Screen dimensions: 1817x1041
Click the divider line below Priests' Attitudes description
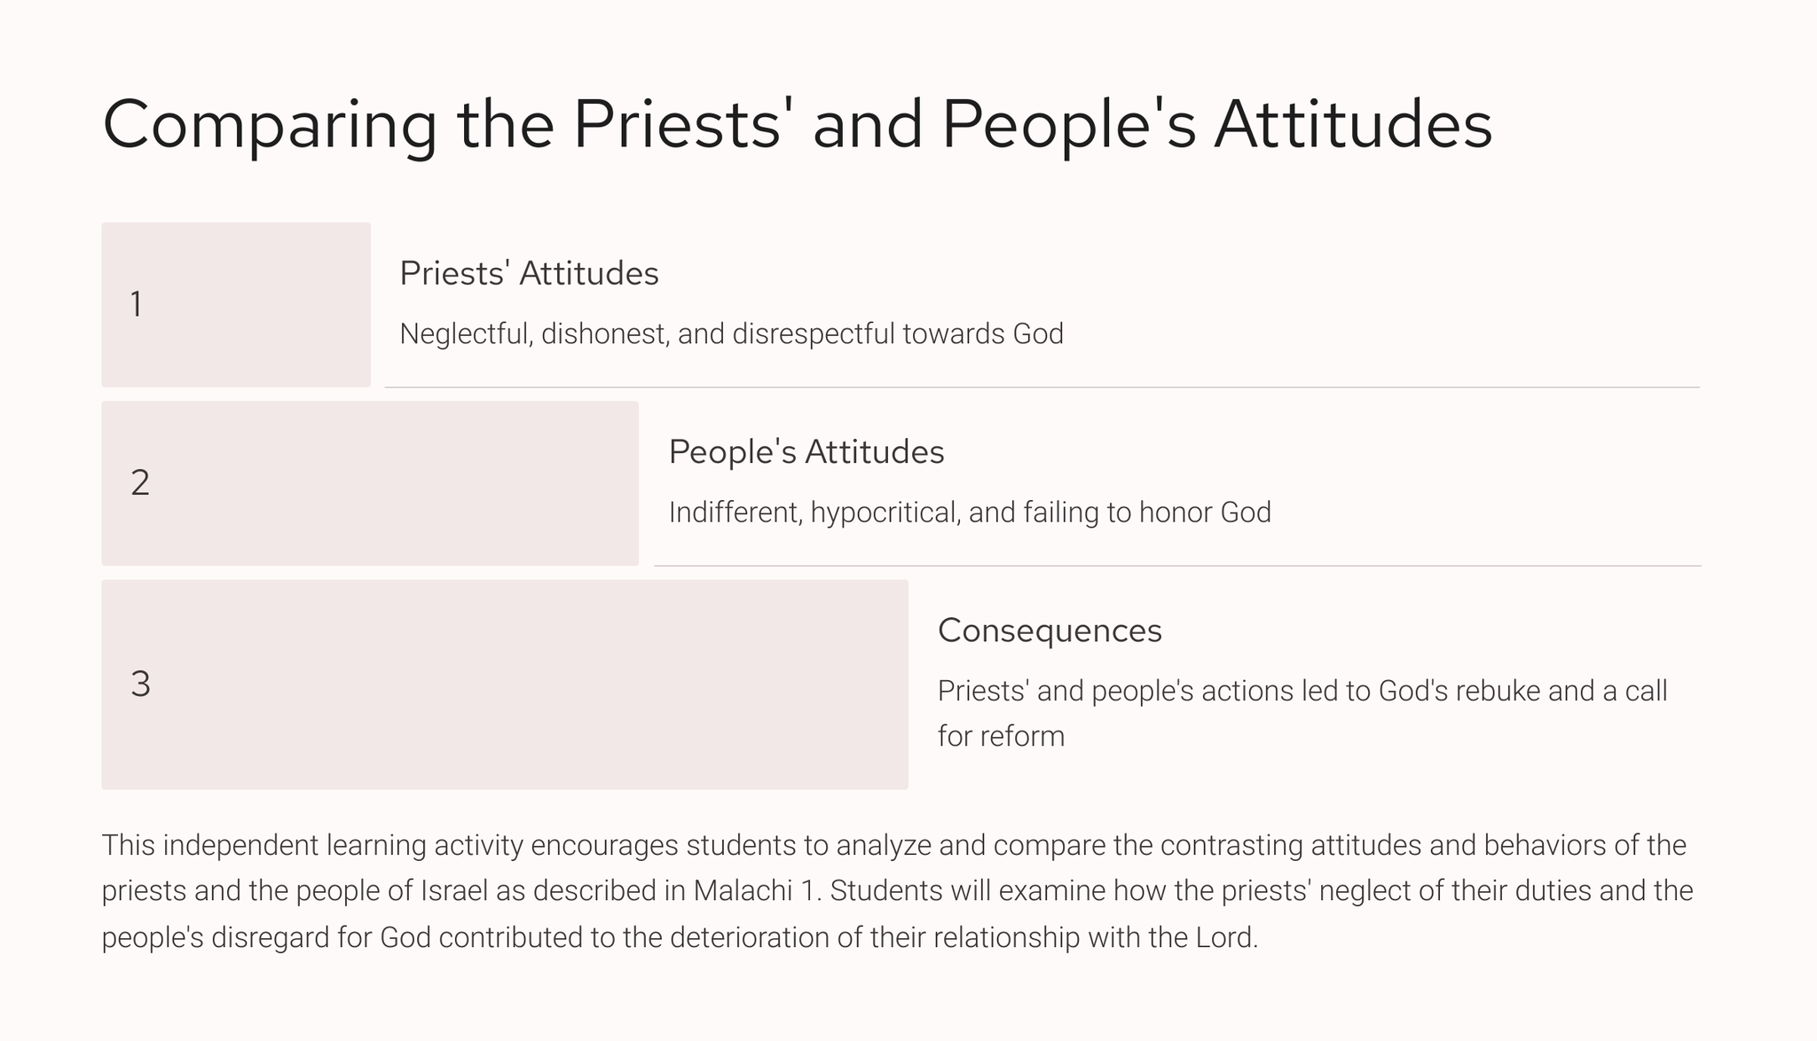(1042, 387)
